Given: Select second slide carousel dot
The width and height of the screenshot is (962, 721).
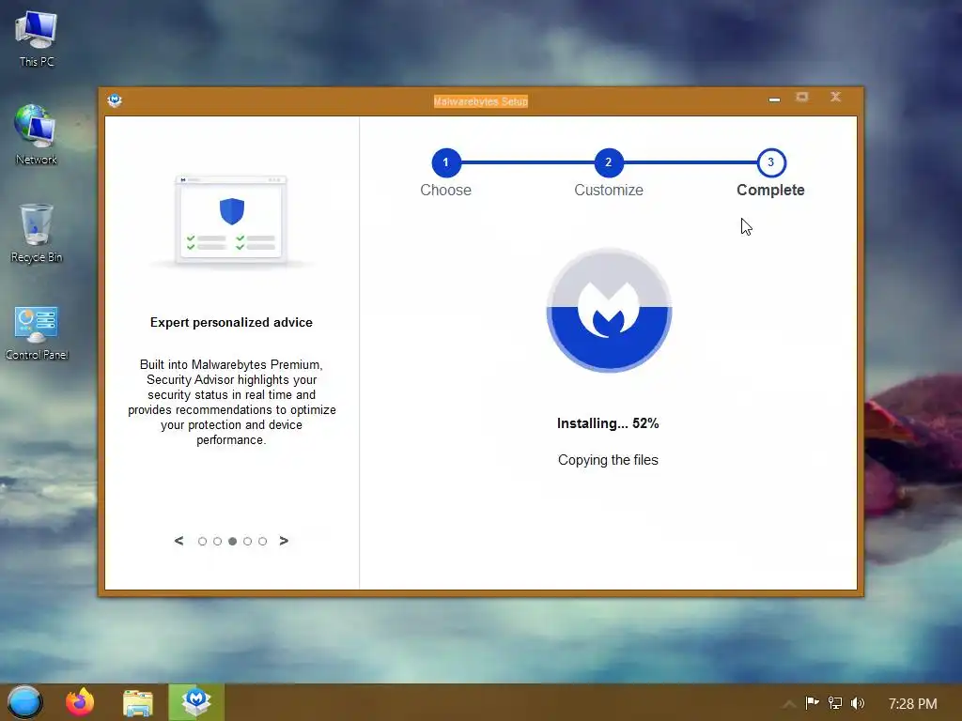Looking at the screenshot, I should pos(217,542).
